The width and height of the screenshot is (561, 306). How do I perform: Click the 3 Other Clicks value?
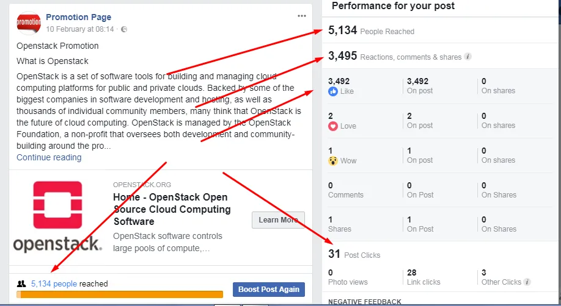pyautogui.click(x=484, y=273)
